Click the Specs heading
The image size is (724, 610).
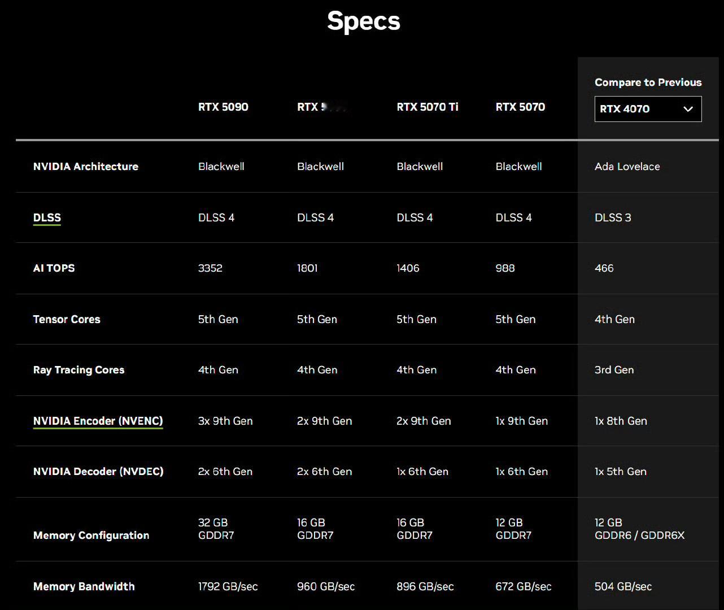click(x=364, y=21)
